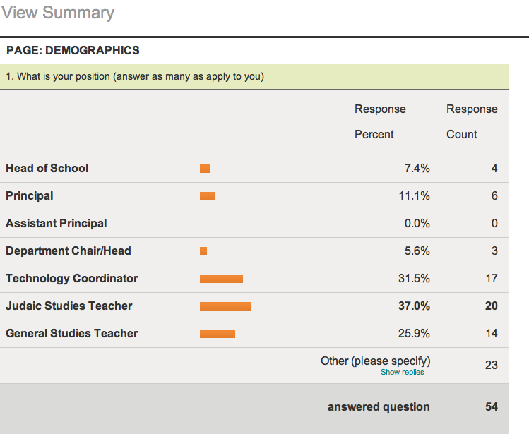
Task: Click the Judaic Studies Teacher orange bar
Action: pyautogui.click(x=225, y=306)
